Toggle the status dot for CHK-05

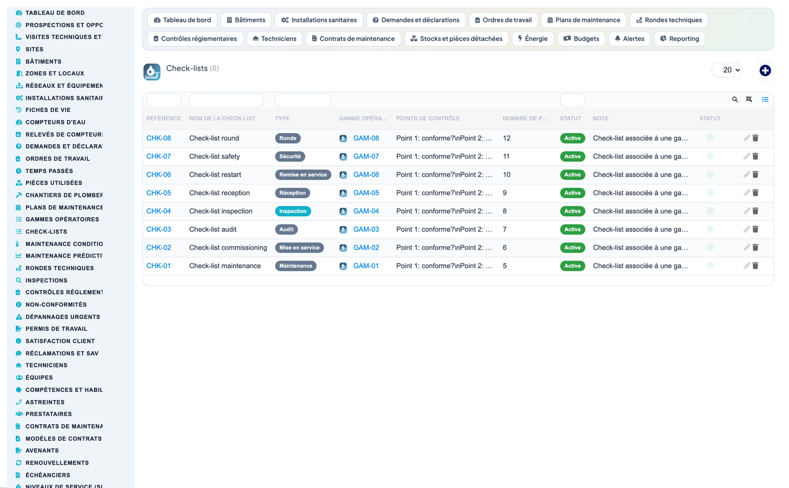710,193
